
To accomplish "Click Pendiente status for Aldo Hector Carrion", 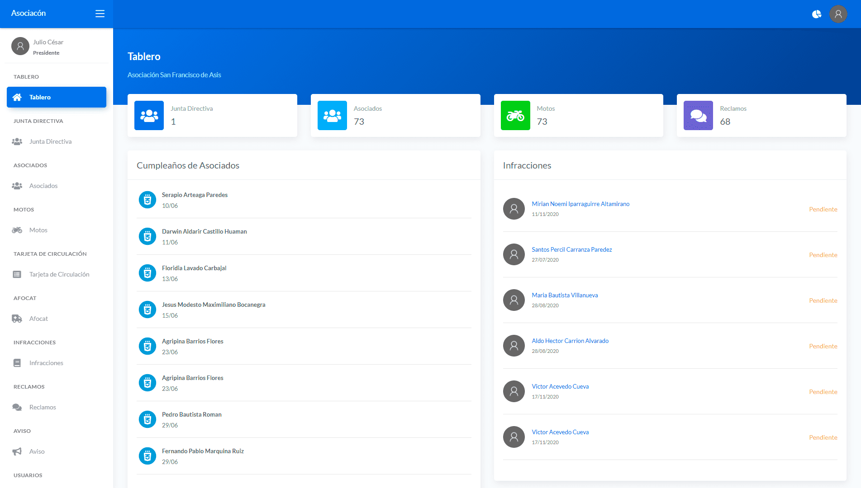I will [823, 346].
